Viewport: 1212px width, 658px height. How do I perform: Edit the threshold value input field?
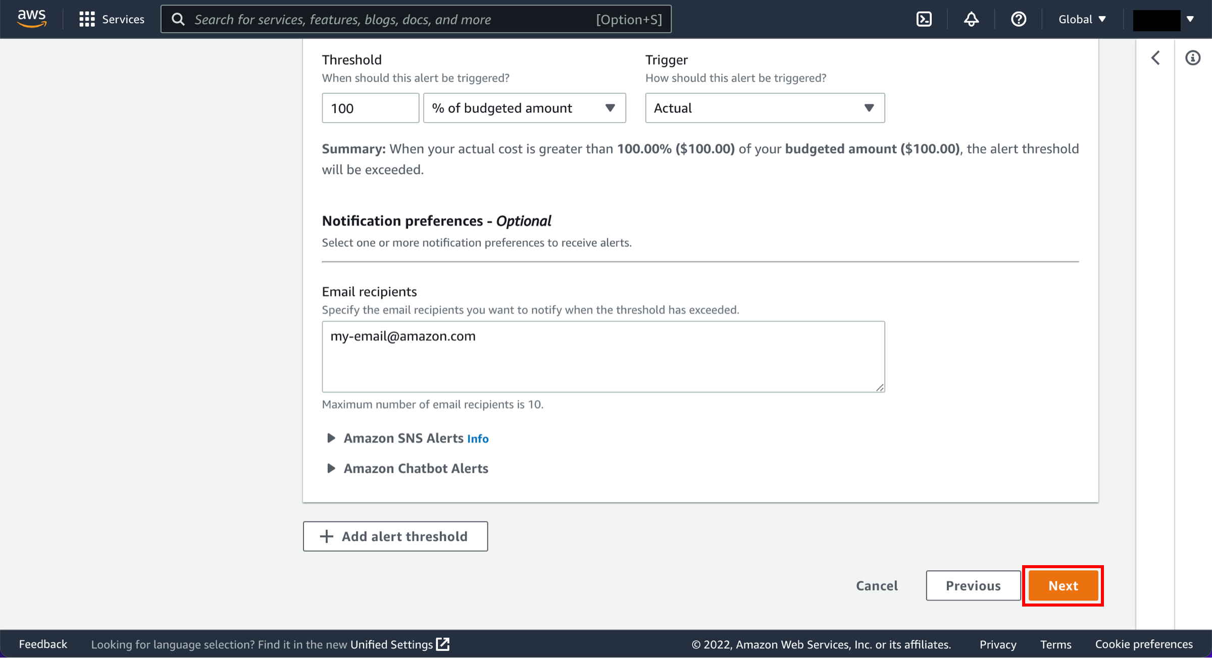click(x=369, y=108)
